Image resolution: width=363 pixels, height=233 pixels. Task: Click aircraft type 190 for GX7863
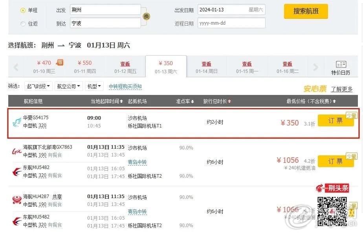point(42,155)
